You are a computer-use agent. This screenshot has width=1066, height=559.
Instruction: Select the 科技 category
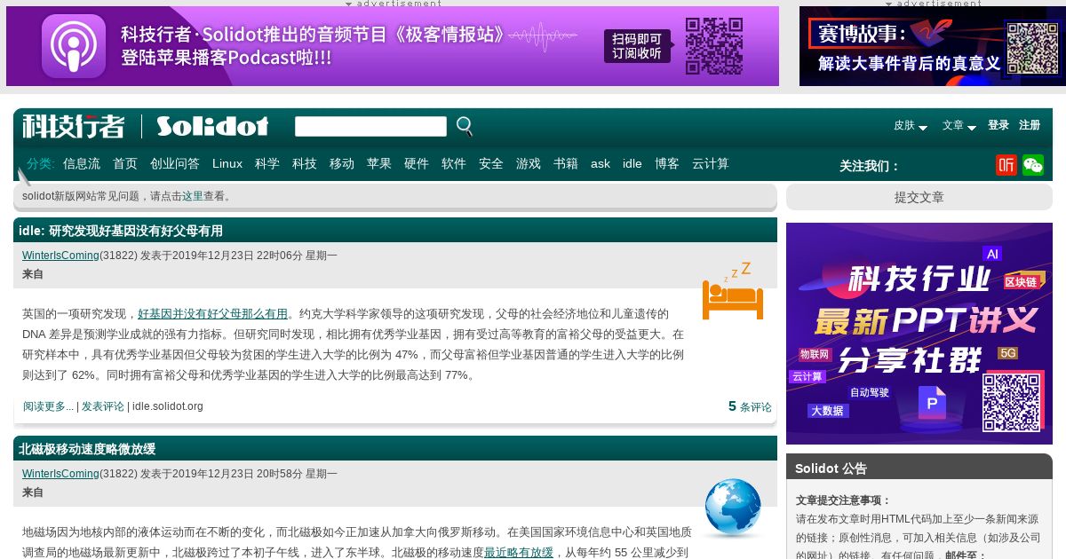tap(305, 164)
